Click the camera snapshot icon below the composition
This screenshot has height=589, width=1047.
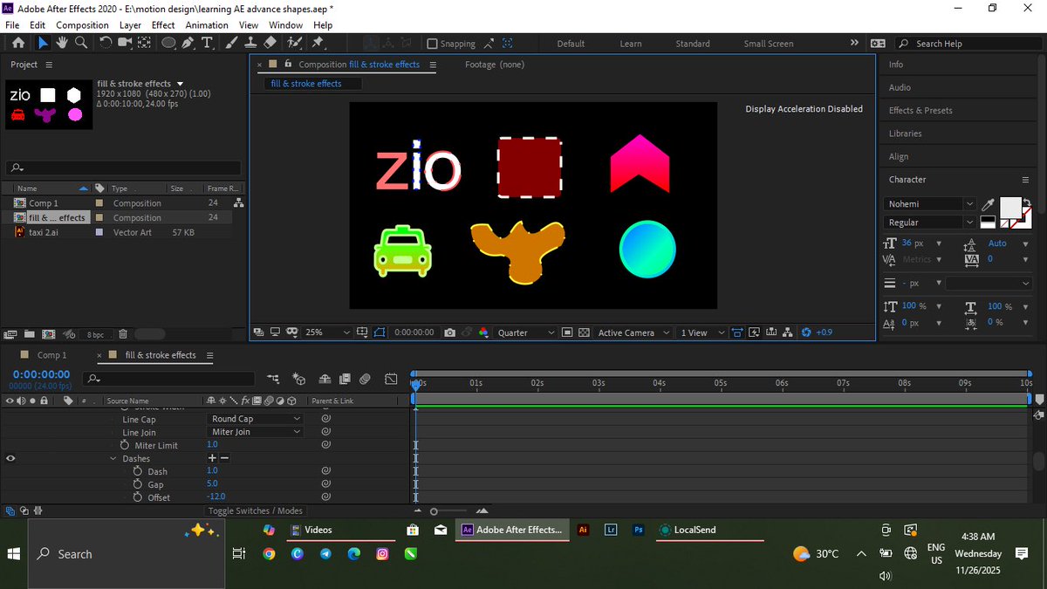pos(449,332)
